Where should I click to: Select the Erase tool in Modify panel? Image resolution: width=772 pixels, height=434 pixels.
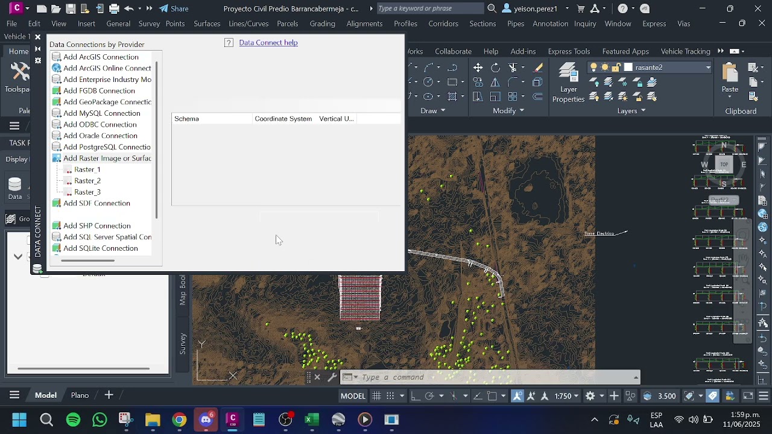538,68
